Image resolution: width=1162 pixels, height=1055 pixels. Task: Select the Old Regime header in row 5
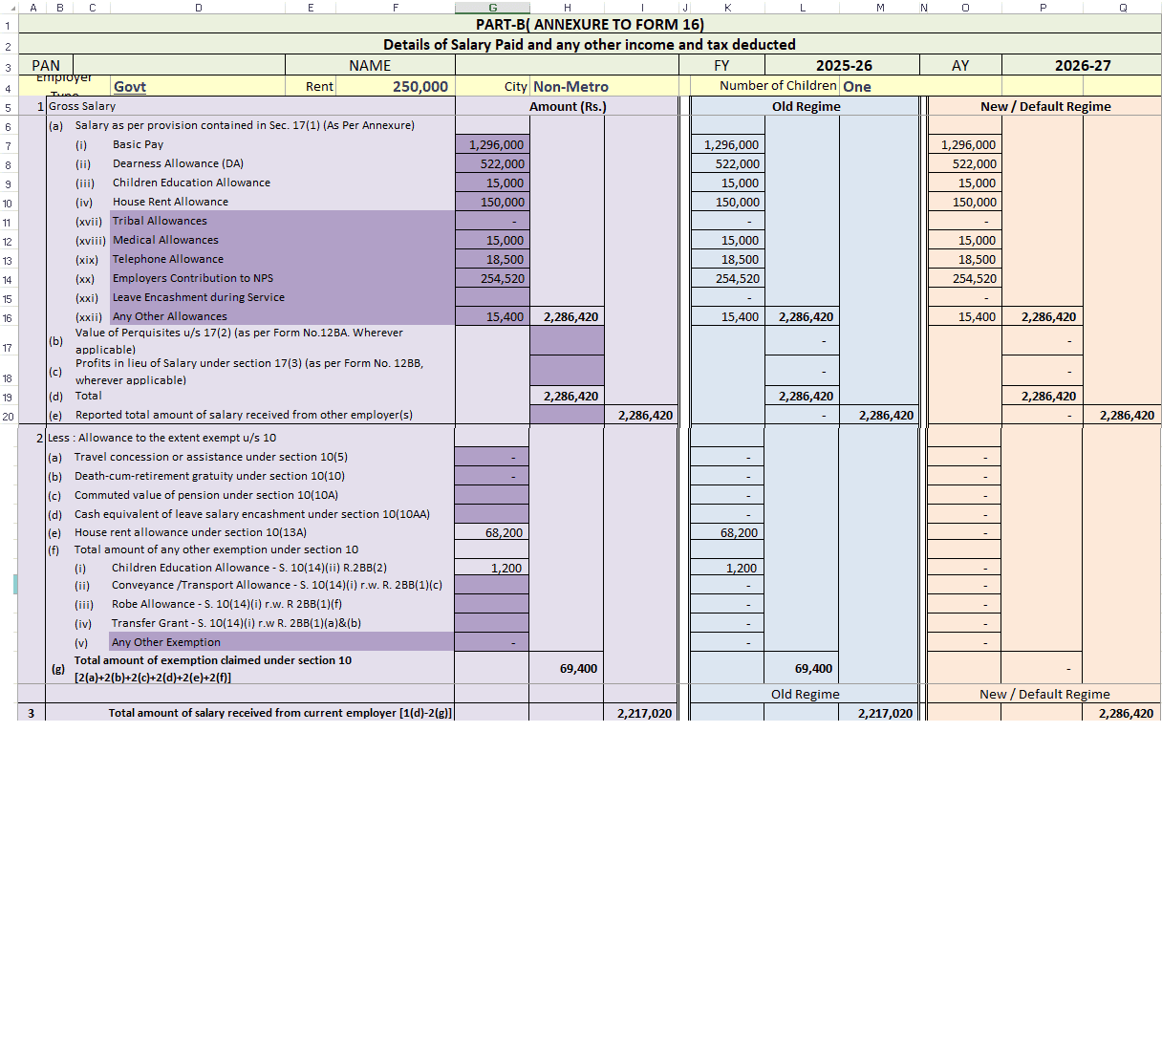click(806, 107)
